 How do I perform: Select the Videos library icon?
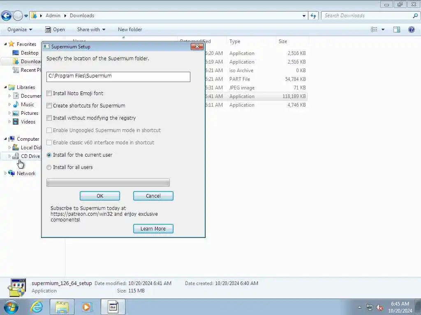click(16, 121)
